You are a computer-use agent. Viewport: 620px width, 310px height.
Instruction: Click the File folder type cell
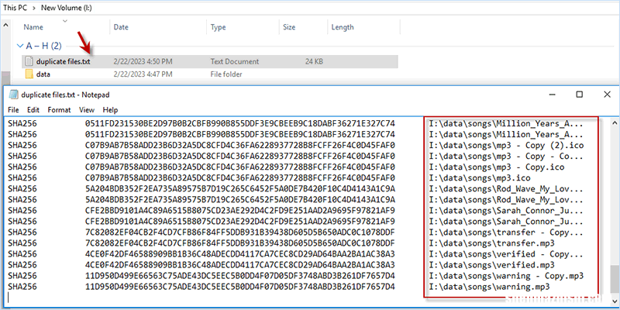[x=226, y=74]
